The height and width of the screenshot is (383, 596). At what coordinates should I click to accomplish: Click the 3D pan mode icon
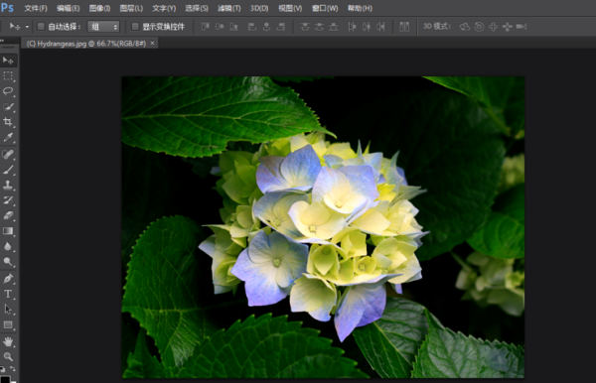click(493, 27)
